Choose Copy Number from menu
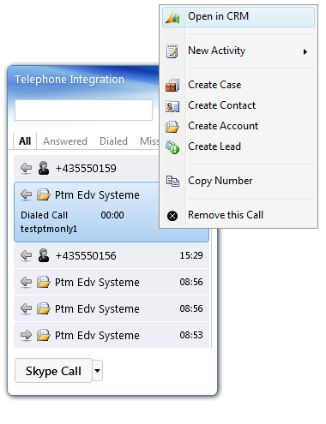Image resolution: width=326 pixels, height=424 pixels. coord(238,181)
